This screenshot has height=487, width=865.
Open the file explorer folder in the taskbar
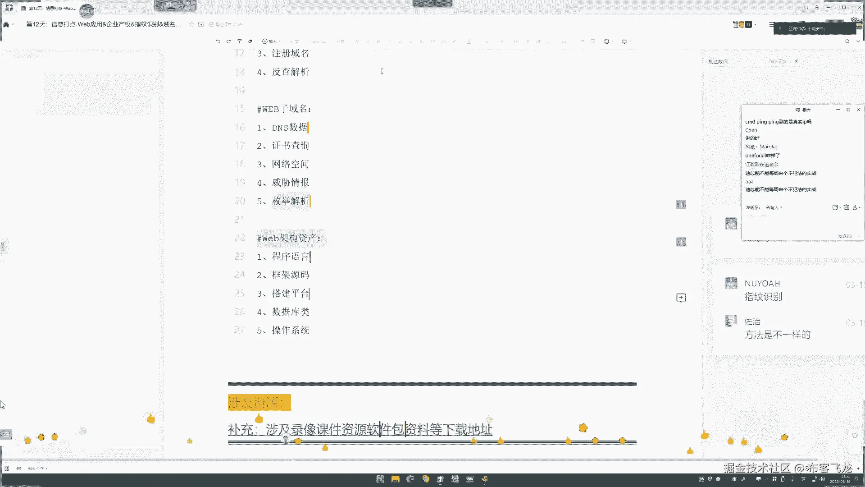[395, 479]
